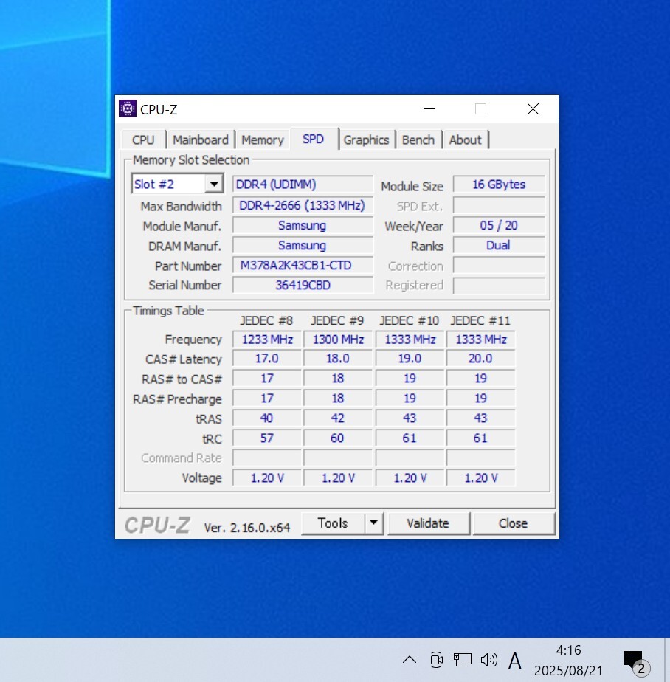Close the CPU-Z window with X
The image size is (670, 682).
[x=533, y=108]
